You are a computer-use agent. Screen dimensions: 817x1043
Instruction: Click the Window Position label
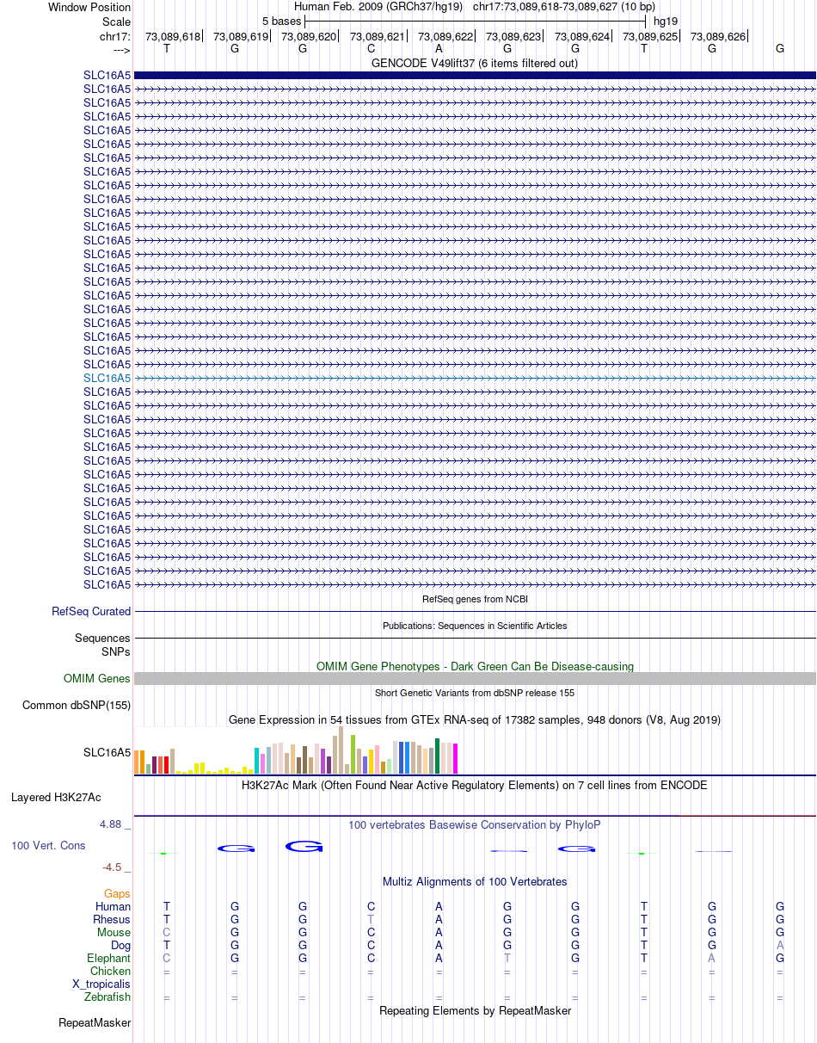pyautogui.click(x=89, y=7)
